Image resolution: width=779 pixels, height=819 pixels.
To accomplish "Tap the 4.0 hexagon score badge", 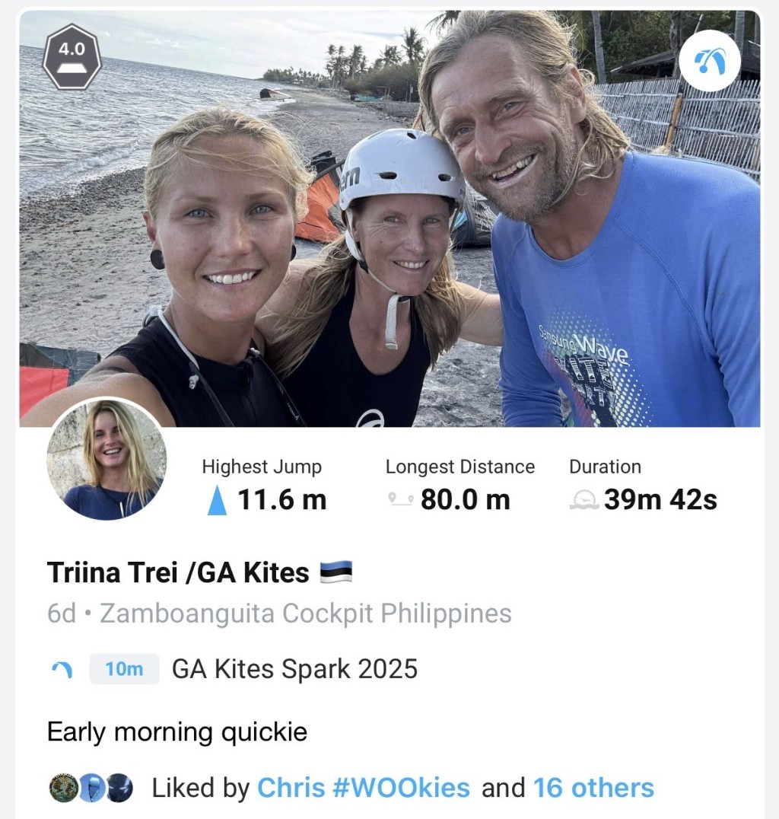I will [x=72, y=56].
